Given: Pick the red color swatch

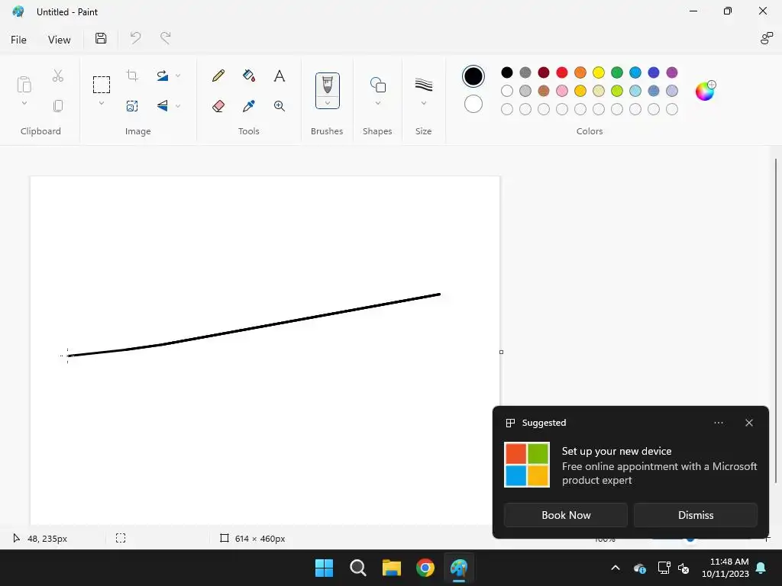Looking at the screenshot, I should 561,72.
